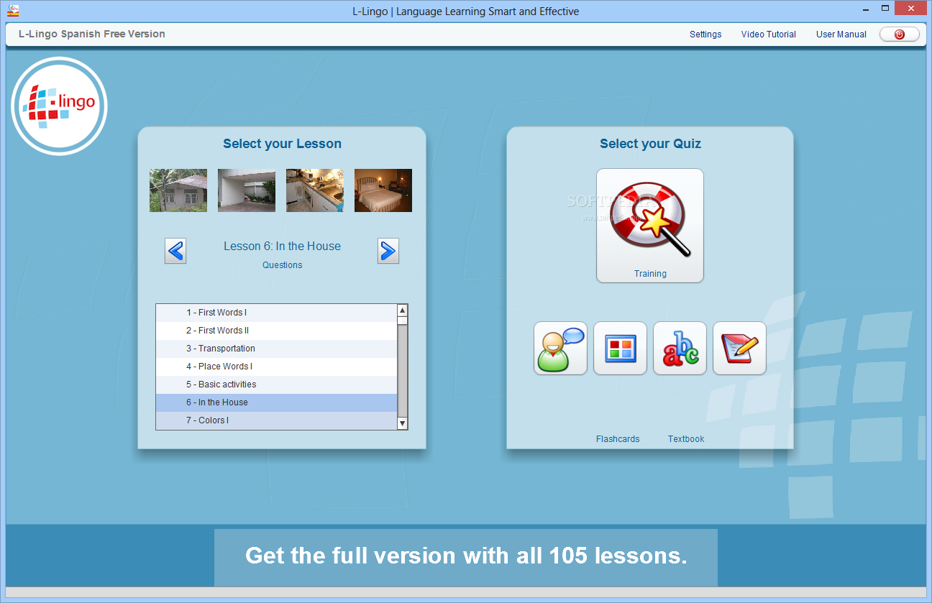The image size is (932, 603).
Task: Click the full version 105 lessons banner
Action: (466, 557)
